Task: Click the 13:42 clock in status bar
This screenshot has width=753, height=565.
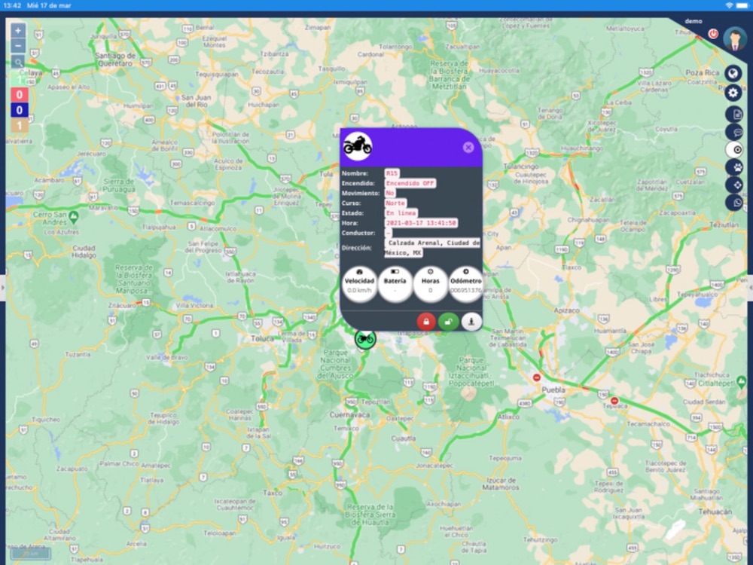Action: click(12, 5)
